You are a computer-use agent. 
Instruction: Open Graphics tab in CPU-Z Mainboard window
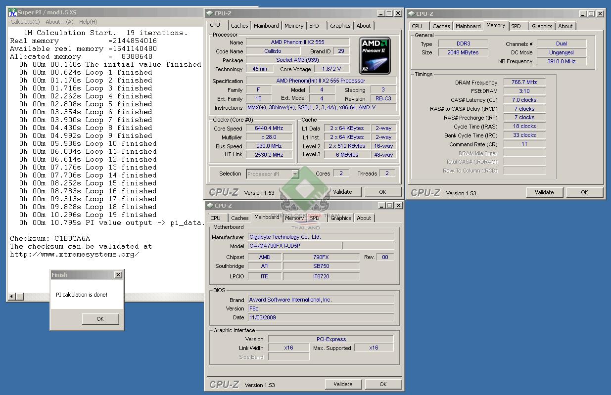pyautogui.click(x=341, y=218)
